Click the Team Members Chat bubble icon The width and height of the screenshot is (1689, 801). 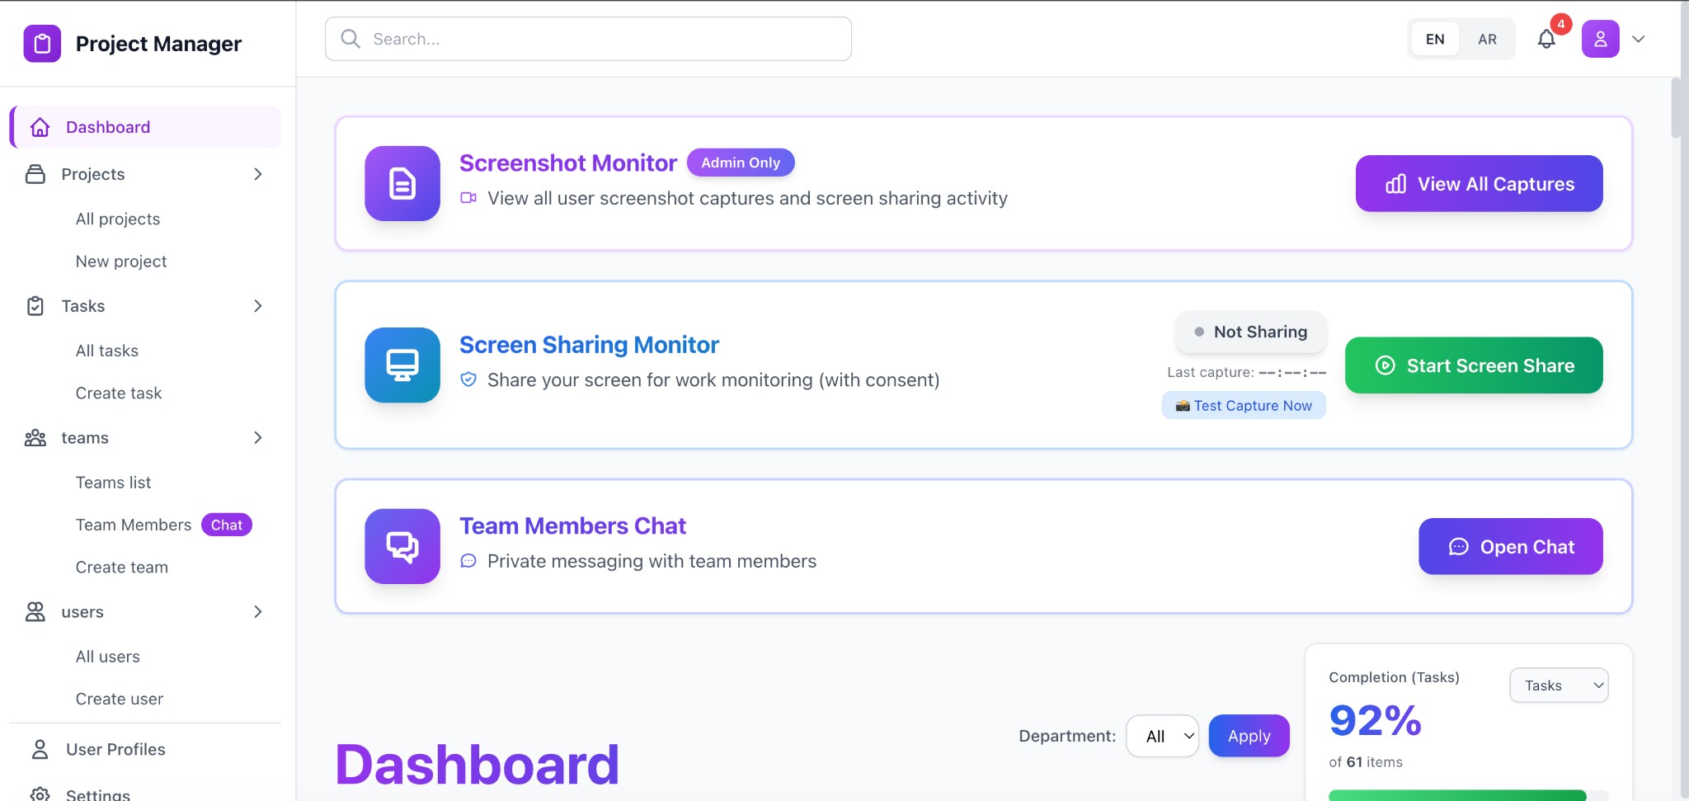click(402, 546)
